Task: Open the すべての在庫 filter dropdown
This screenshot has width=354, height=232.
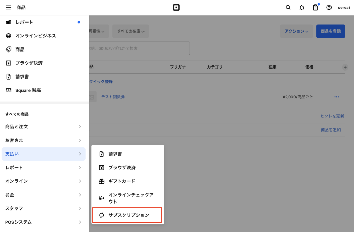Action: click(x=130, y=31)
